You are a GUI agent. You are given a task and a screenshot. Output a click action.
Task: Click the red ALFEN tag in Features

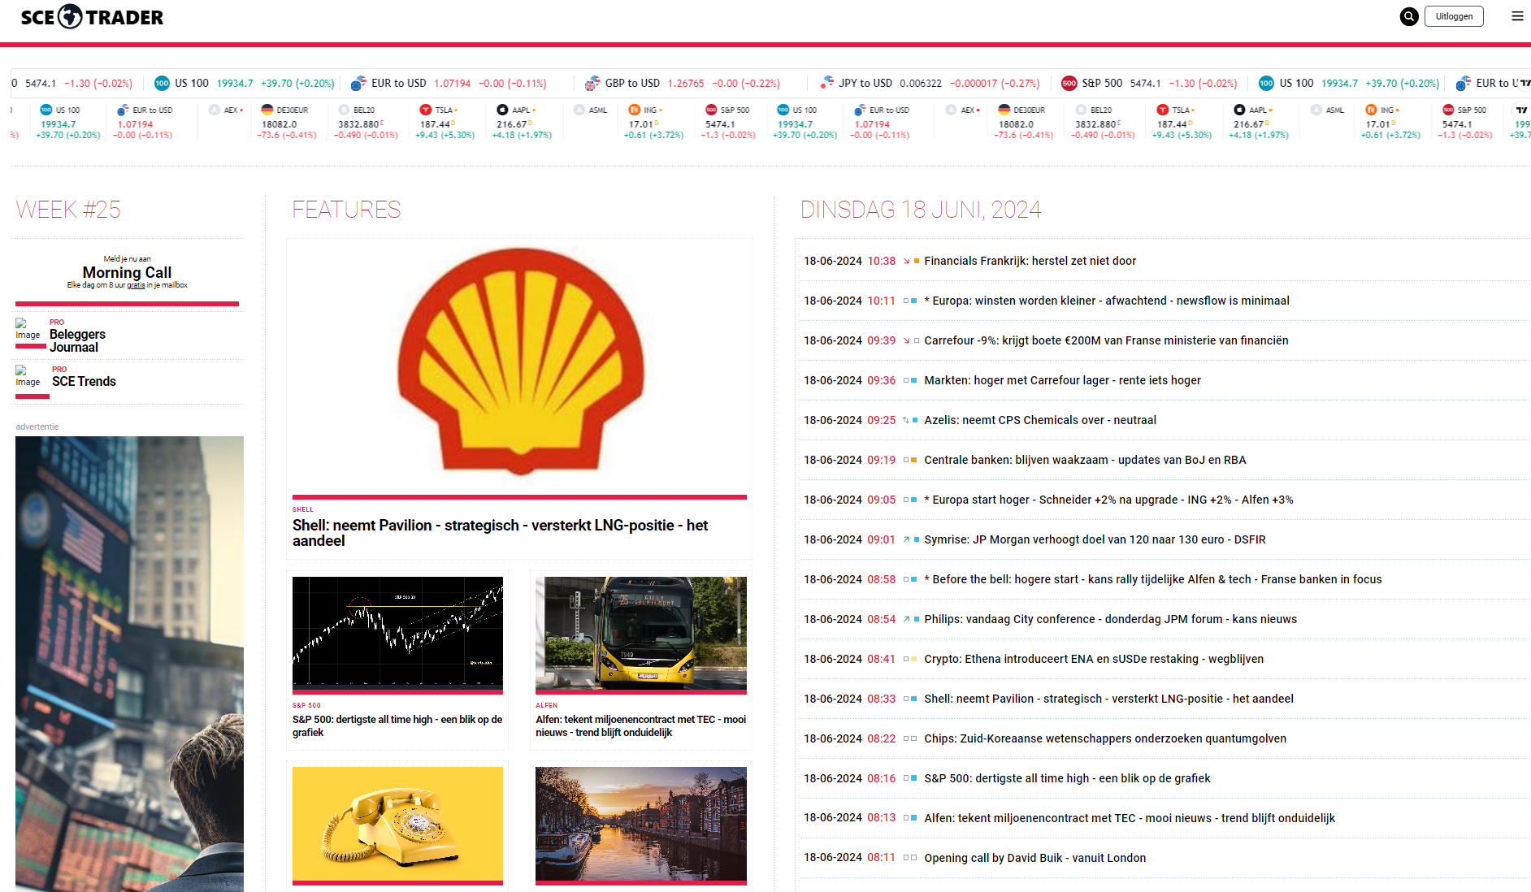pyautogui.click(x=546, y=705)
